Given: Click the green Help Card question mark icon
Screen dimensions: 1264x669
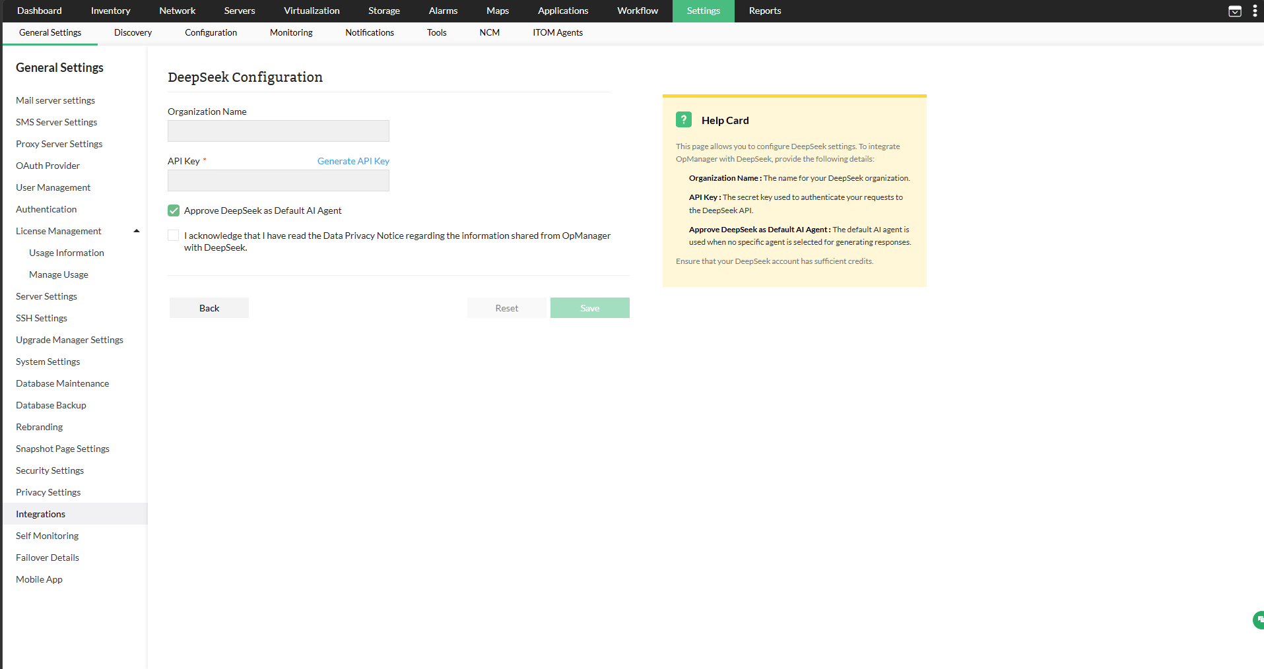Looking at the screenshot, I should (683, 119).
